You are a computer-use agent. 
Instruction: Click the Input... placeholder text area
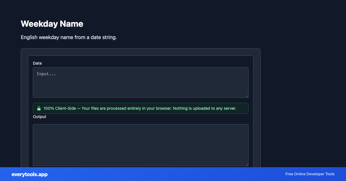(x=46, y=74)
